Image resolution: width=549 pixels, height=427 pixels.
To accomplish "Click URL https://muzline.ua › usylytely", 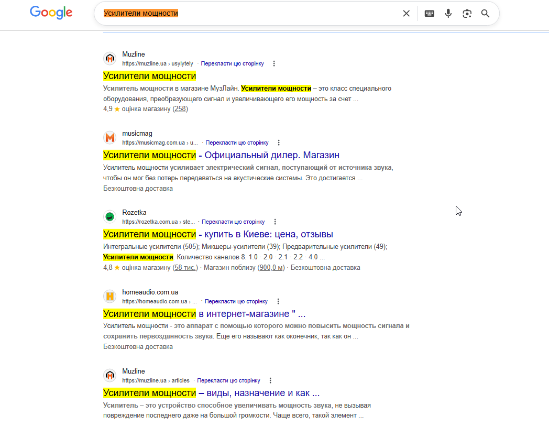I will click(158, 63).
